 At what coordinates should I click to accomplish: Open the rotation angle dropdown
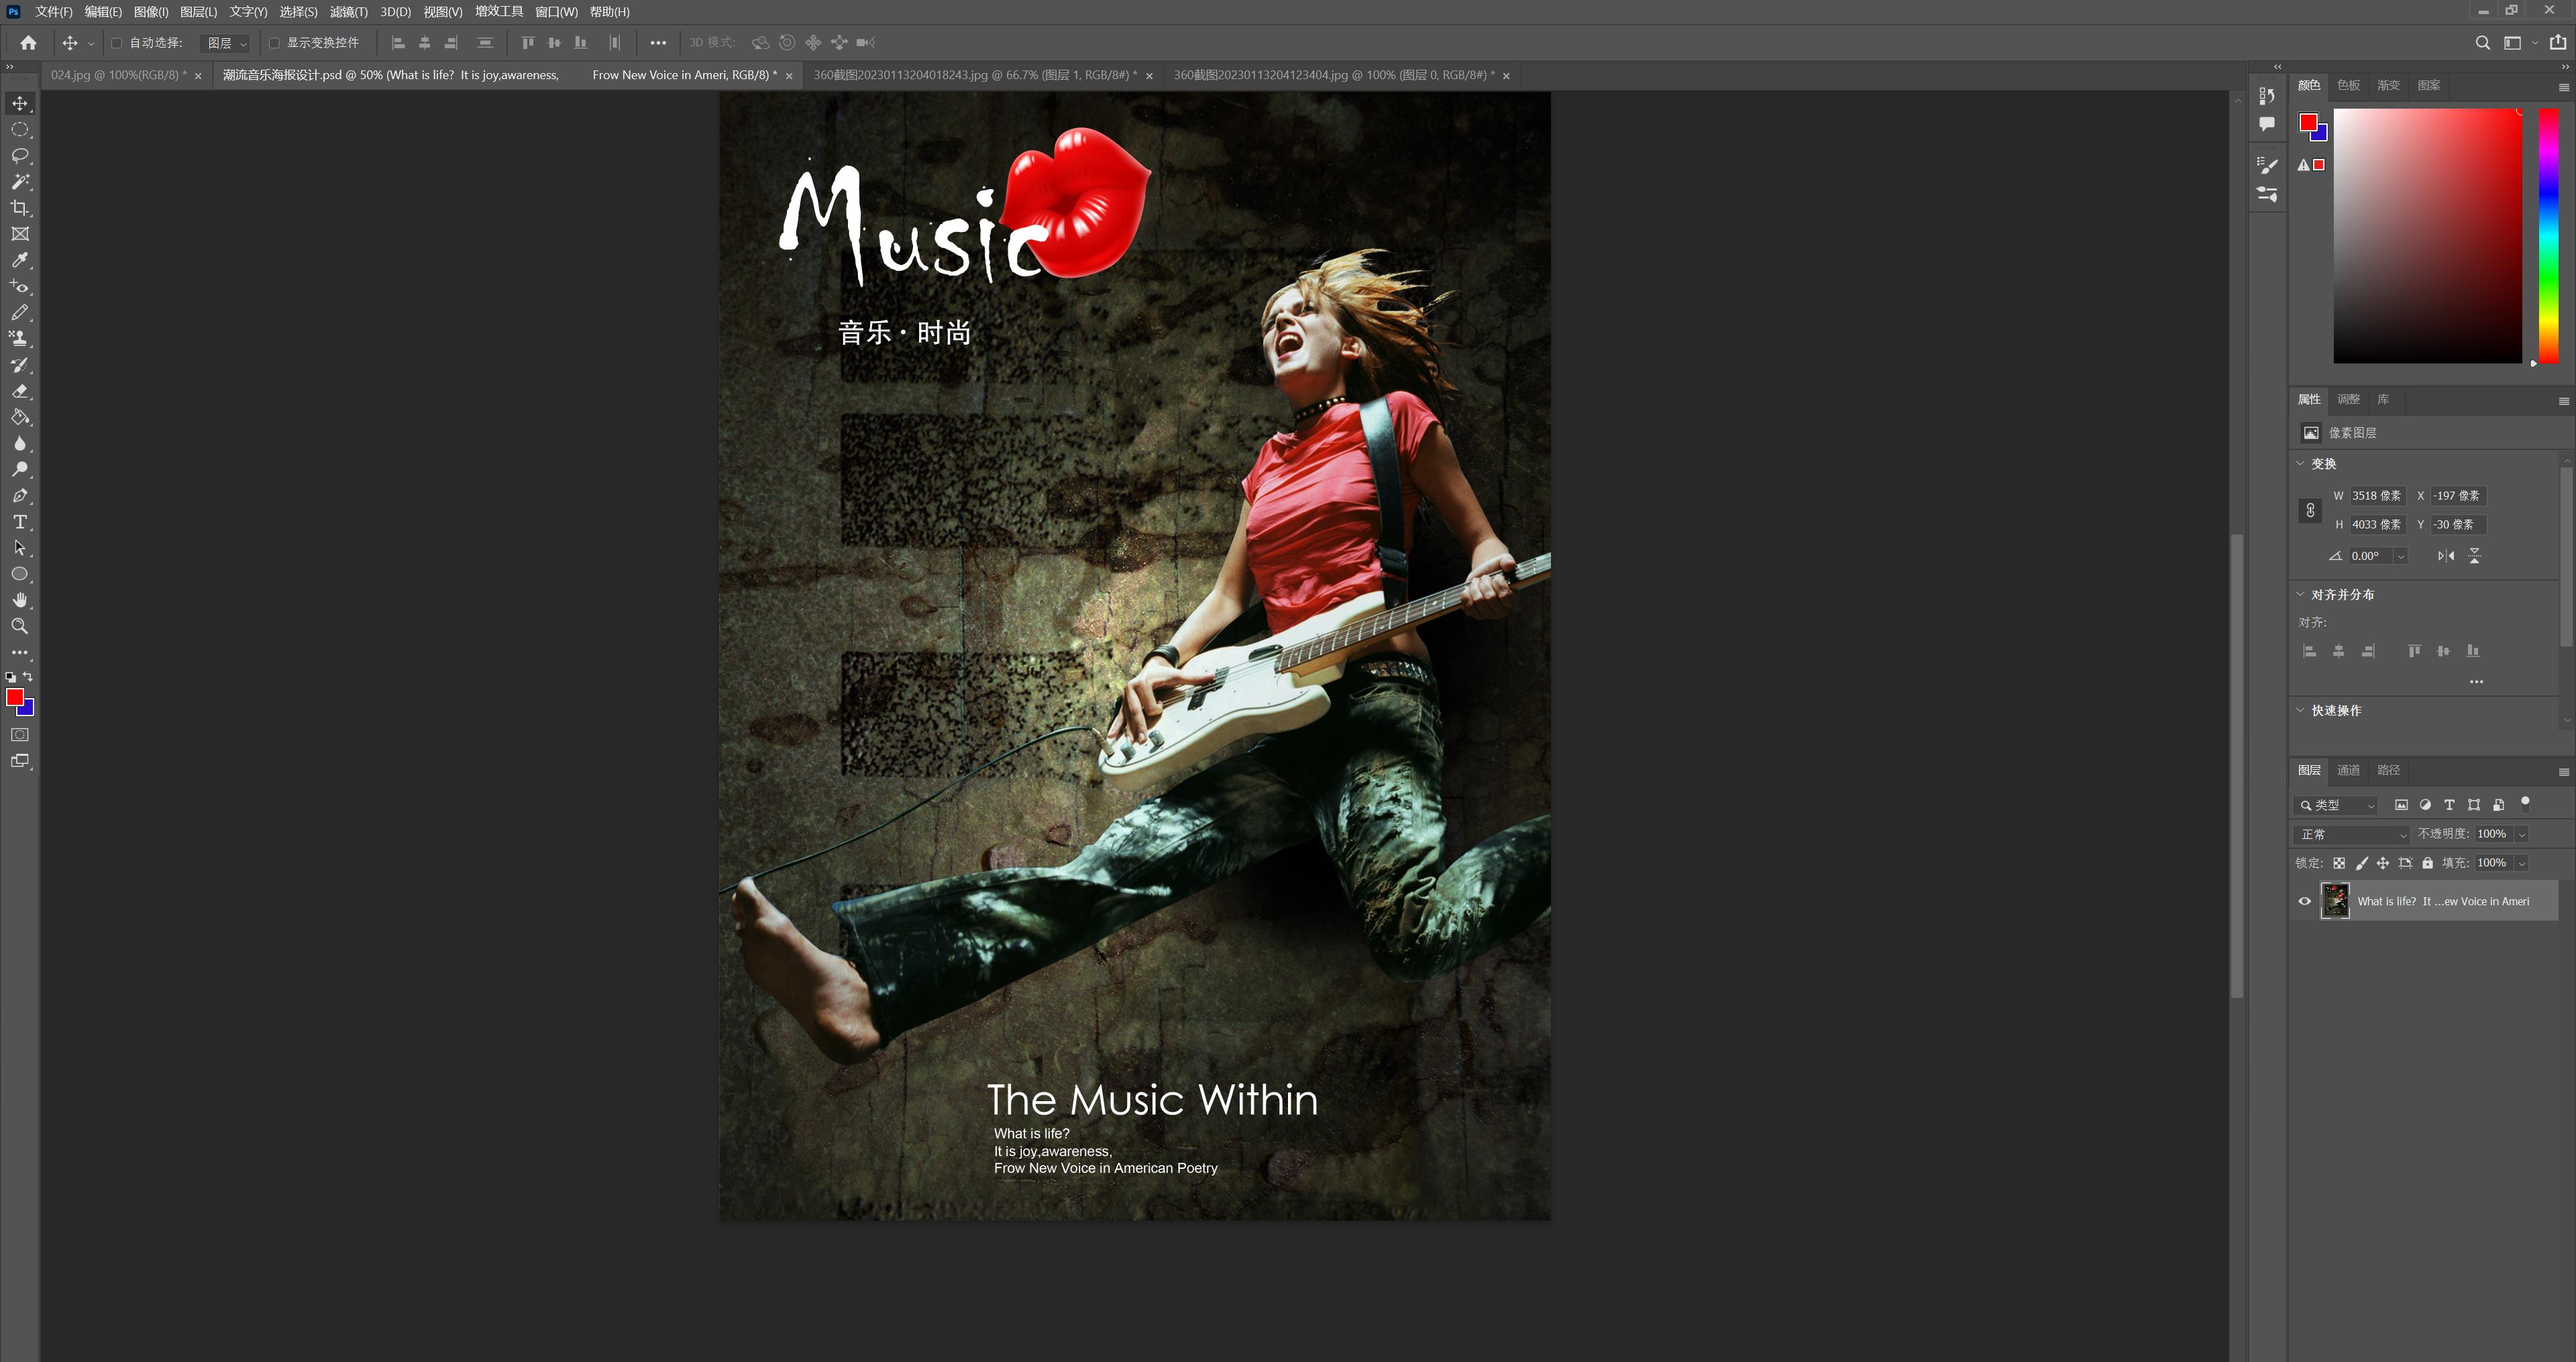[2401, 556]
